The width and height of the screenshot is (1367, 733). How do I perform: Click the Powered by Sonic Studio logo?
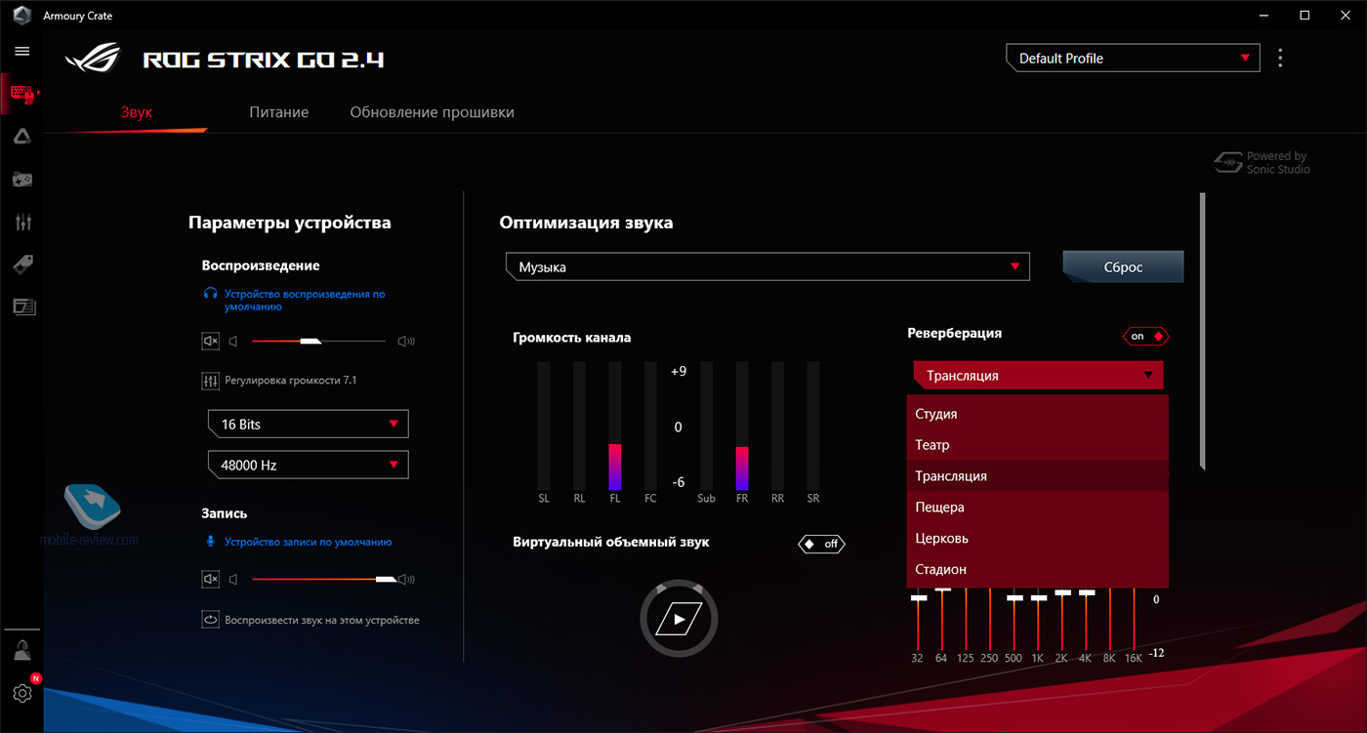(1262, 162)
